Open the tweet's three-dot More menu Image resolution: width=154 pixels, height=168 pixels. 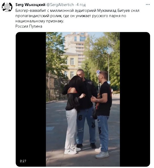[148, 5]
